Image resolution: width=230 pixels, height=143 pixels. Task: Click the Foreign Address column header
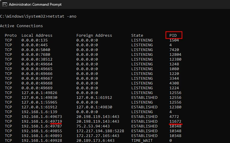(x=94, y=36)
